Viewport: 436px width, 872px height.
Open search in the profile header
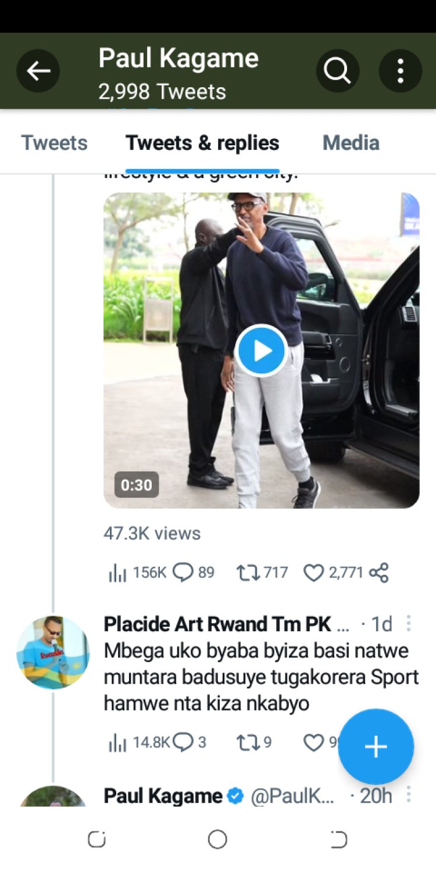pos(337,72)
